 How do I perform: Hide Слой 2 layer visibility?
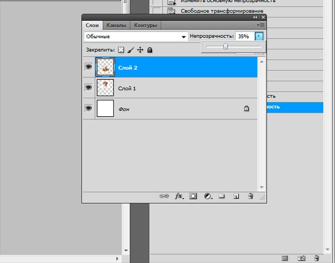point(89,67)
